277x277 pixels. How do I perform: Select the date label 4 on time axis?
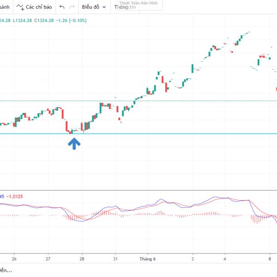point(225,259)
